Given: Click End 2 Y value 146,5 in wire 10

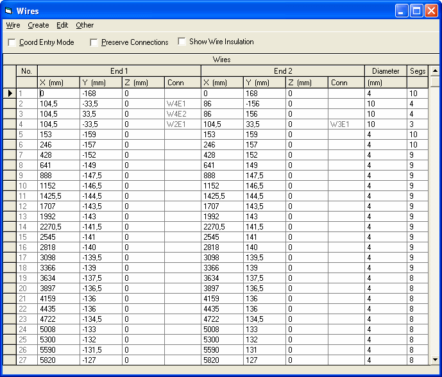Looking at the screenshot, I should coord(264,186).
